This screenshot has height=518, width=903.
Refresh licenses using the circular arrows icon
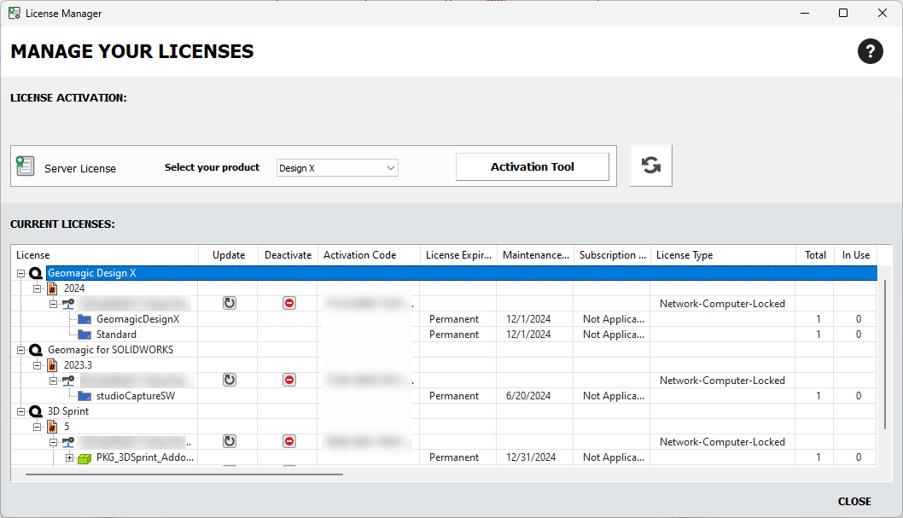(650, 166)
